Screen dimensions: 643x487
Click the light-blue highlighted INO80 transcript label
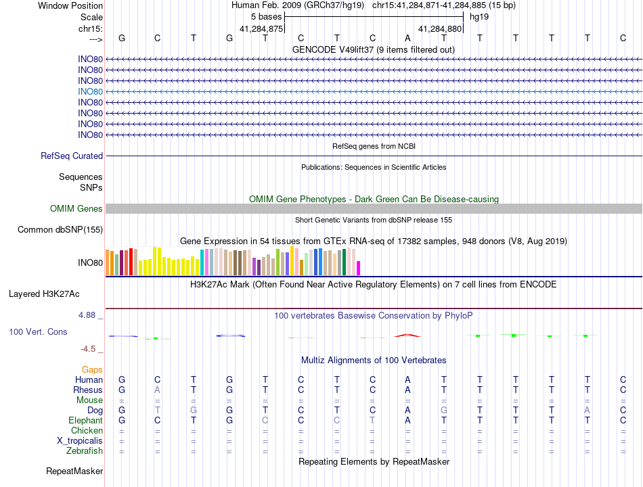coord(90,92)
